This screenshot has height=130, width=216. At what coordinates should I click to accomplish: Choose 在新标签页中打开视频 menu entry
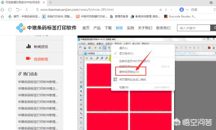[x=143, y=61]
